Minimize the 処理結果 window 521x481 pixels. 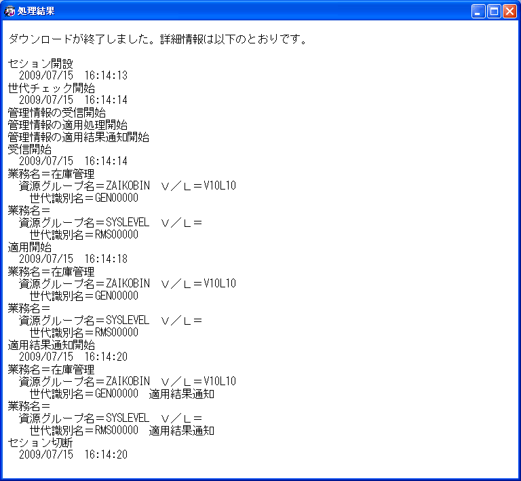click(x=478, y=12)
